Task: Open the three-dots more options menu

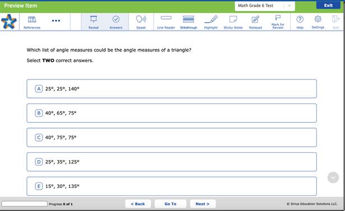Action: 56,21
